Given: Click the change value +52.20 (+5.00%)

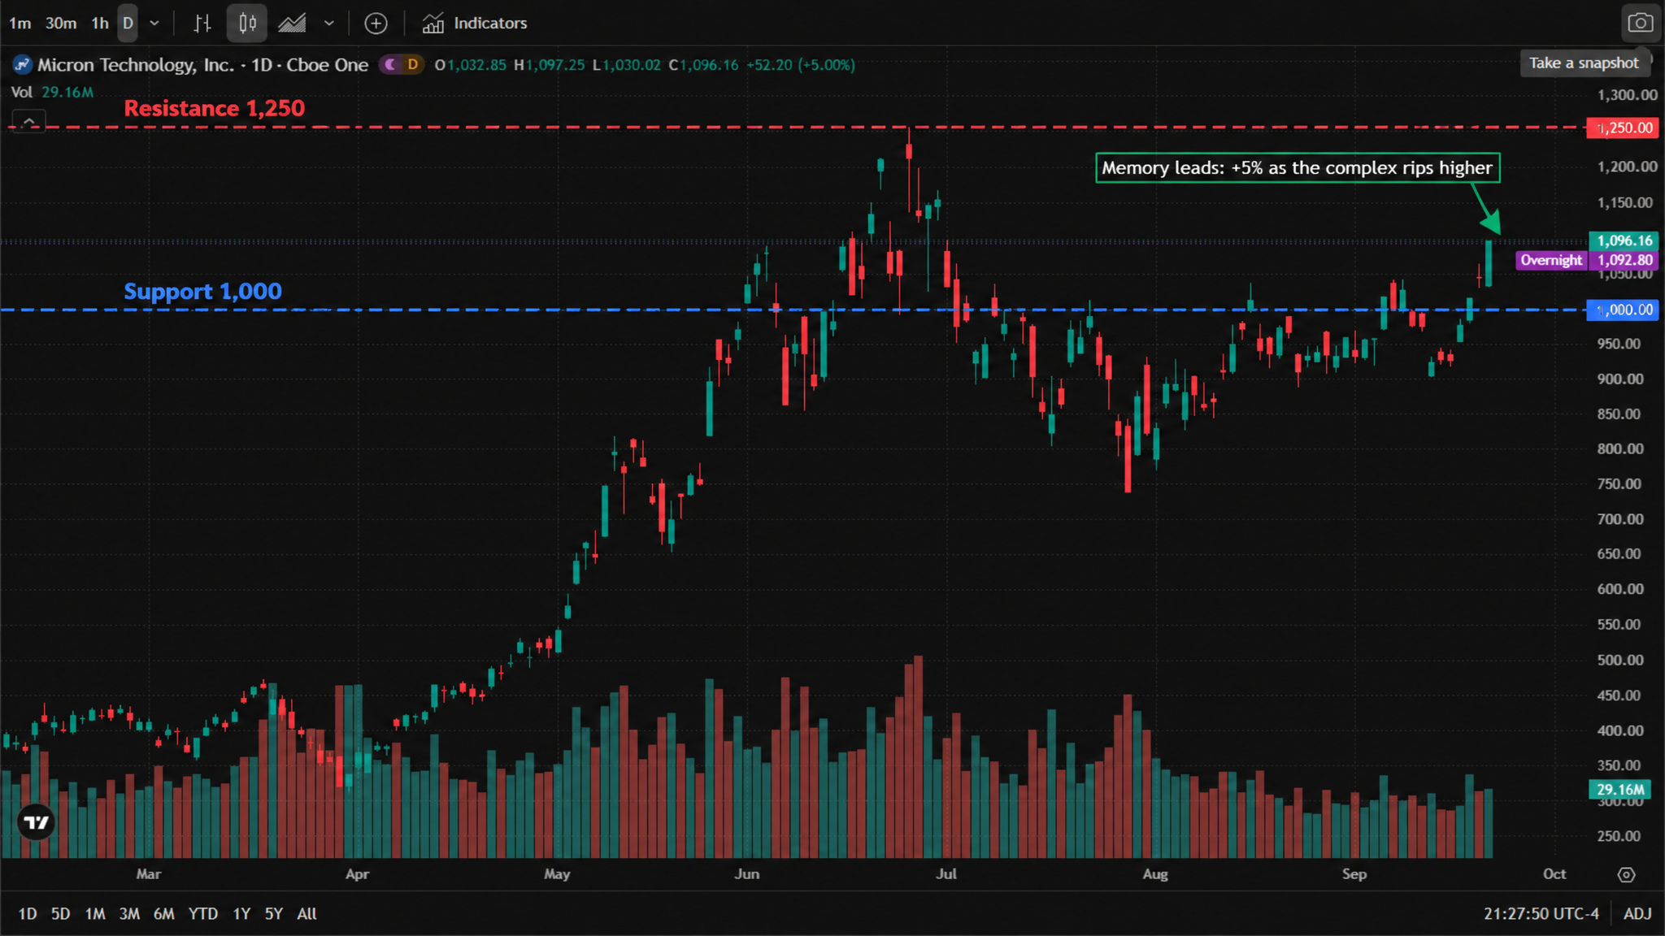Looking at the screenshot, I should (x=800, y=65).
